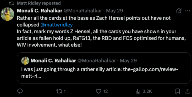Click the quoted tweet's small avatar
This screenshot has height=97, width=192.
(25, 61)
